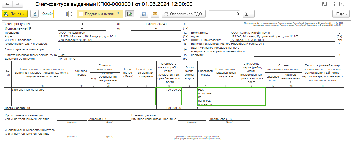Increase the copies count by one
This screenshot has width=351, height=141.
(72, 12)
